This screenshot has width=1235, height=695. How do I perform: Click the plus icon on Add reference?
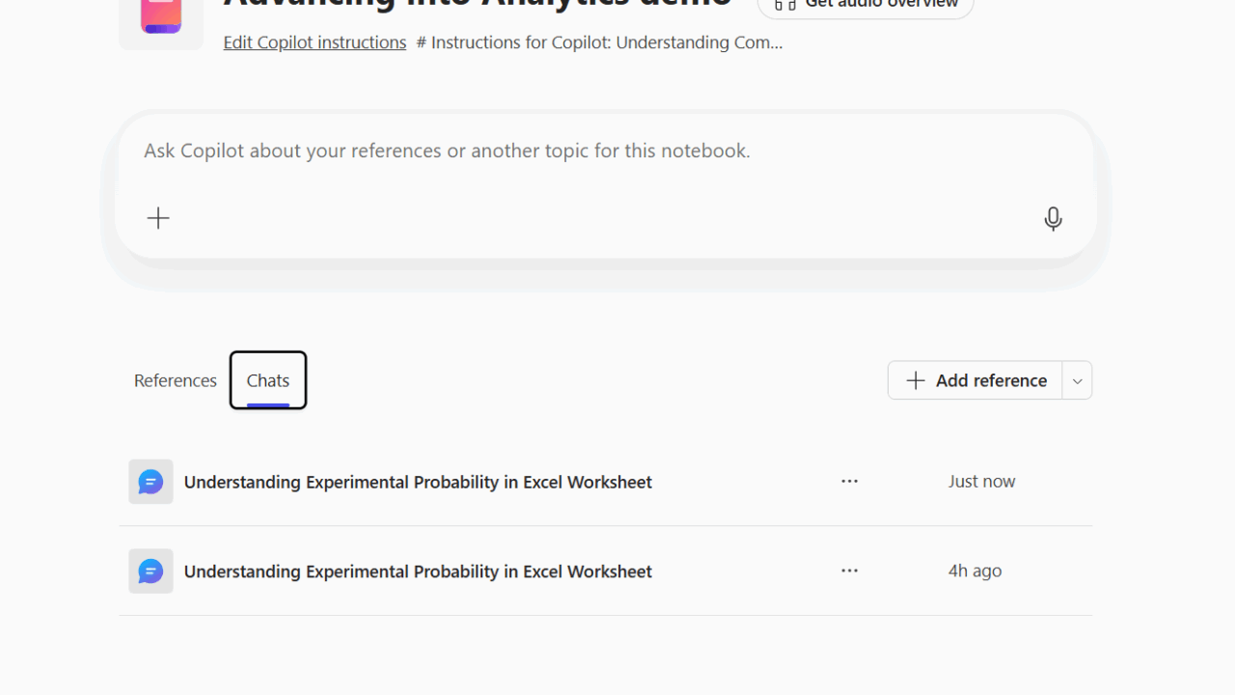coord(916,380)
